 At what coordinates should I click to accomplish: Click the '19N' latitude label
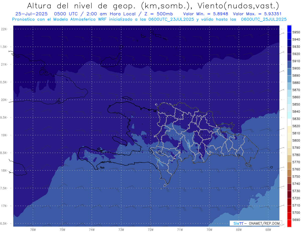4,135
